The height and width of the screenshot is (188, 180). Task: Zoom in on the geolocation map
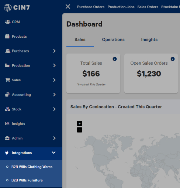(80, 123)
